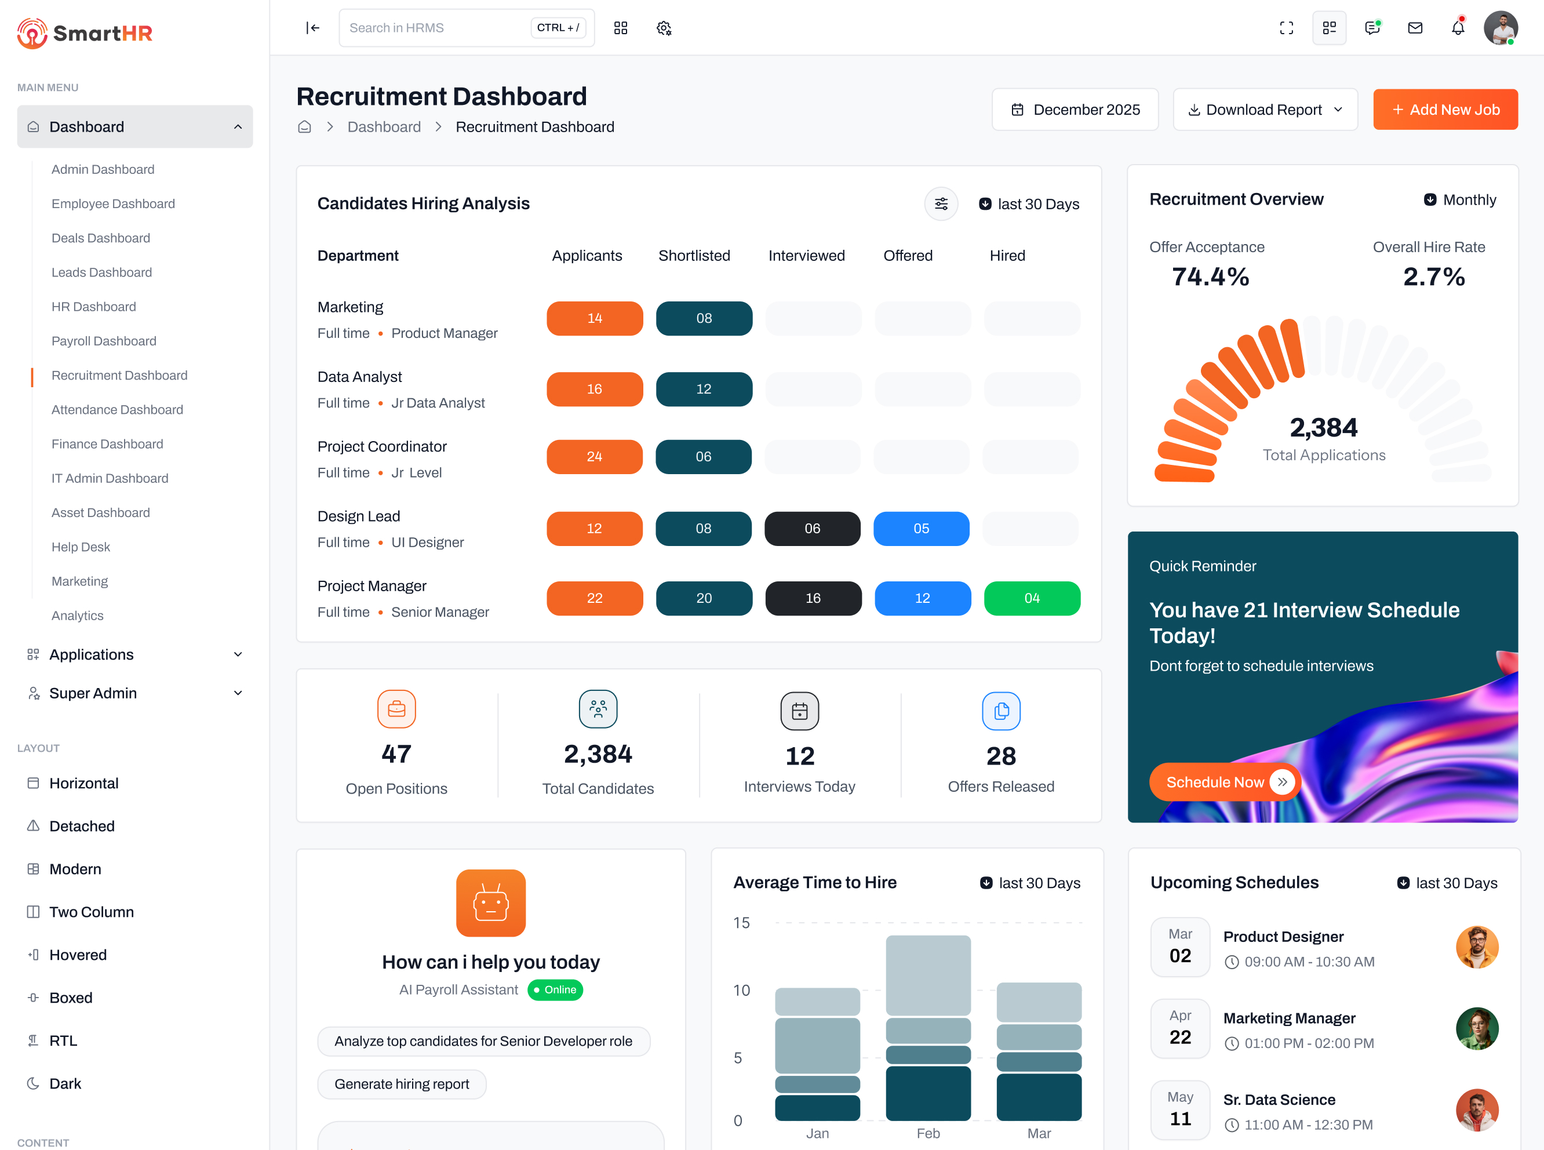Navigate to the Payroll Dashboard
The height and width of the screenshot is (1150, 1544).
pyautogui.click(x=104, y=340)
